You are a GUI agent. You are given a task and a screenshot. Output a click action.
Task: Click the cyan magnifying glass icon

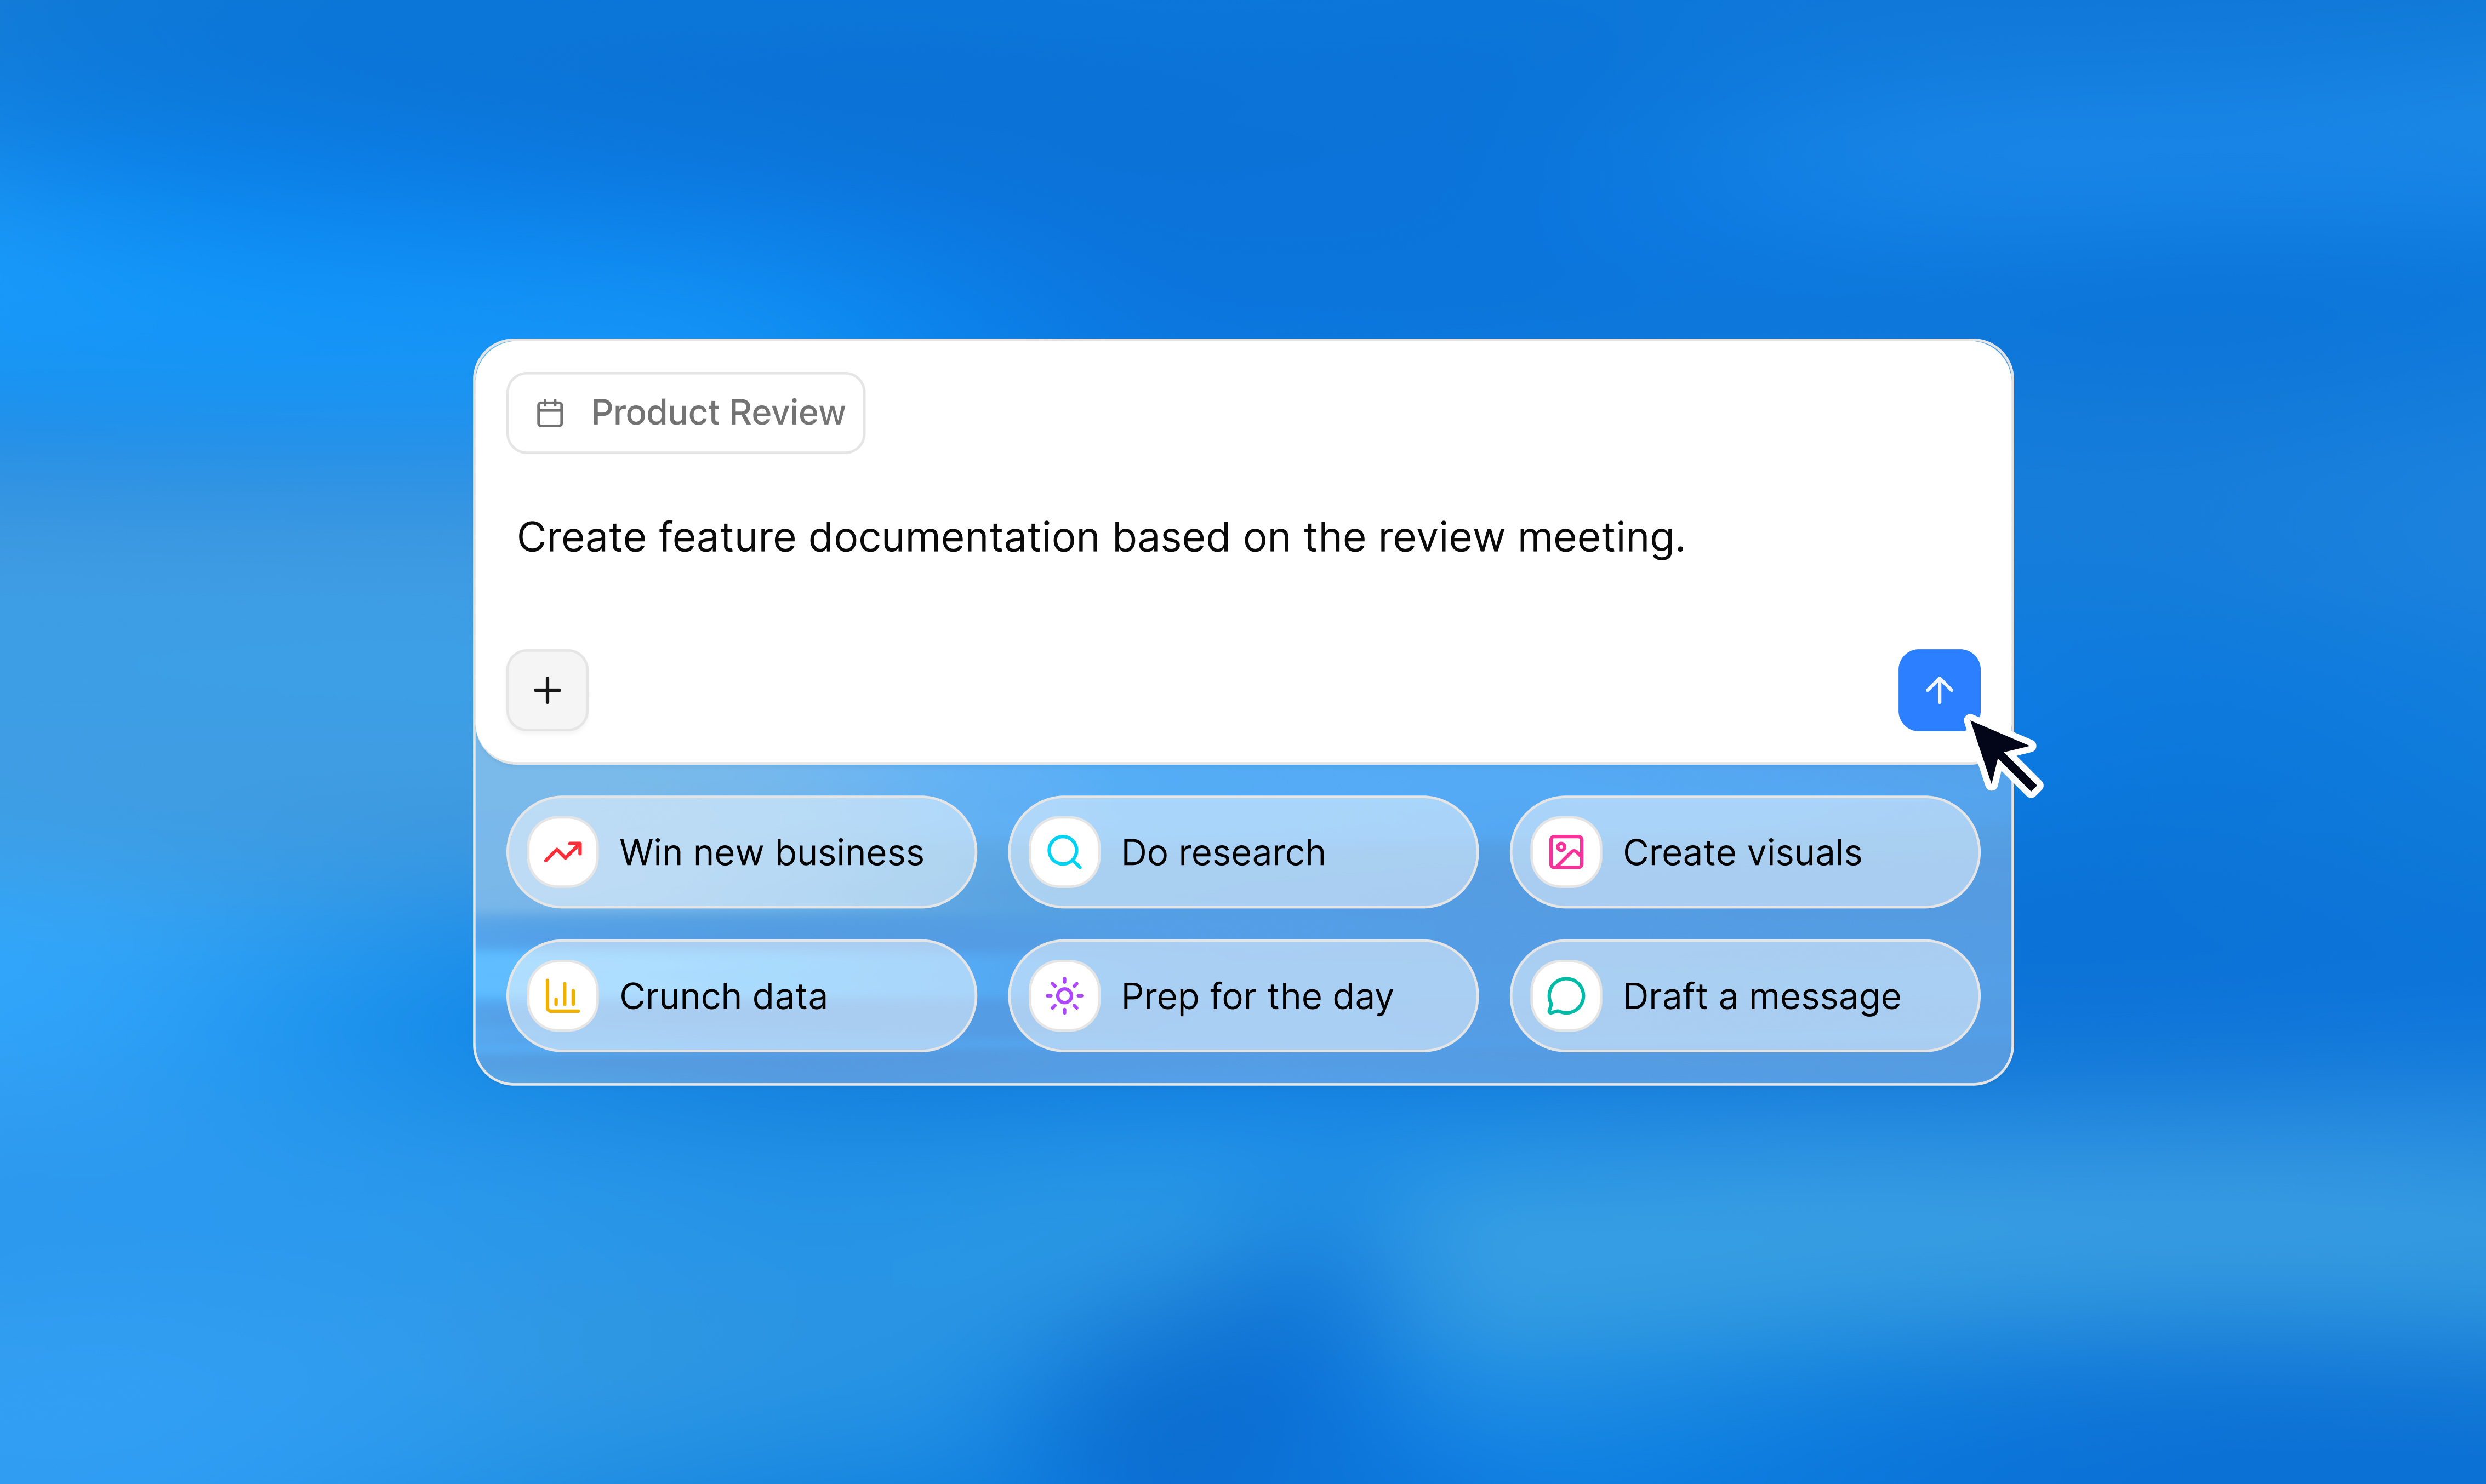[1064, 852]
